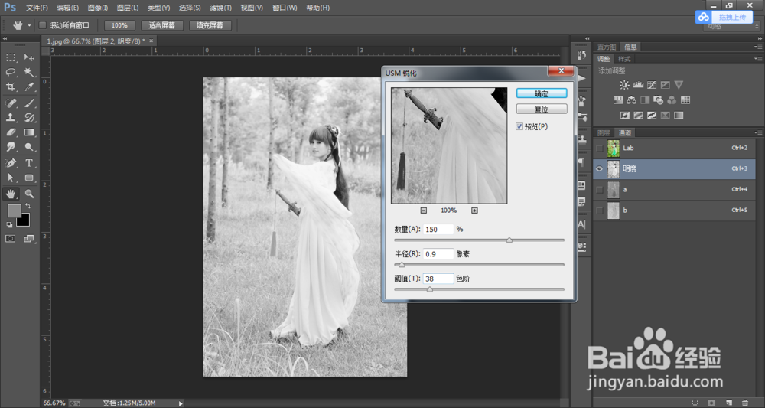Click the 数量 amount slider handle
Image resolution: width=765 pixels, height=408 pixels.
tap(509, 240)
